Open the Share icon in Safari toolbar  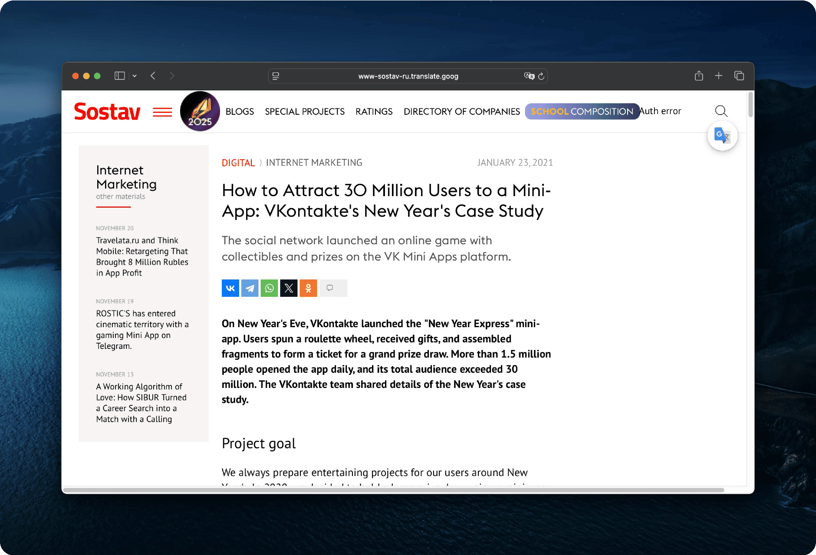[x=699, y=76]
